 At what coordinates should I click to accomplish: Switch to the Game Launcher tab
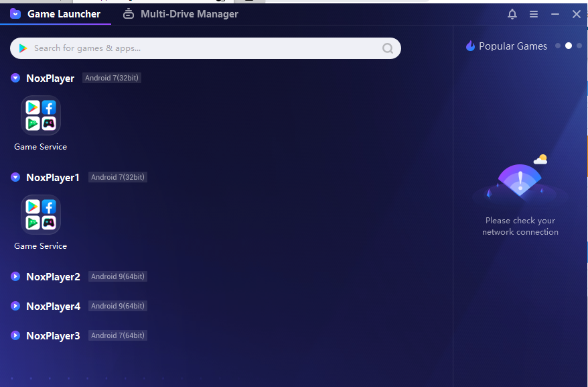click(x=56, y=14)
